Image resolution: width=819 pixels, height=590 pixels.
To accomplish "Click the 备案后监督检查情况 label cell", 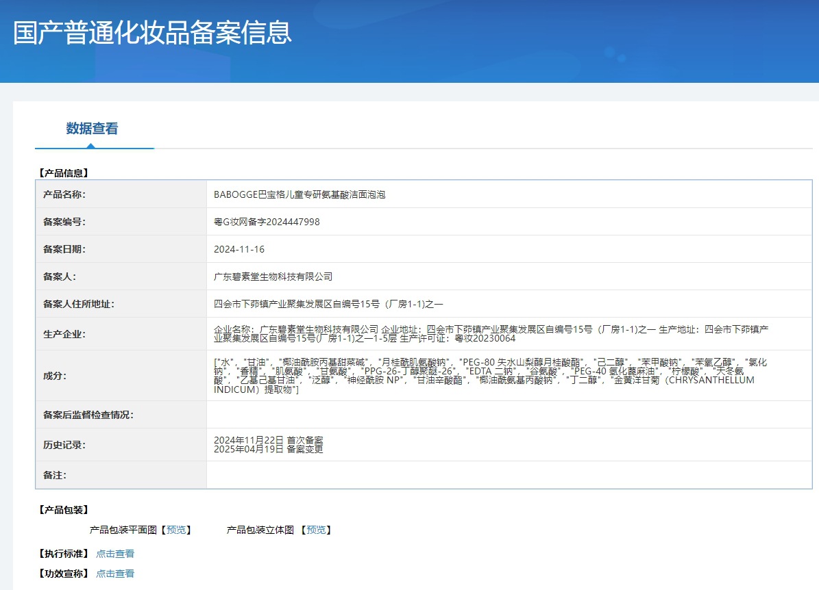I will click(x=121, y=415).
